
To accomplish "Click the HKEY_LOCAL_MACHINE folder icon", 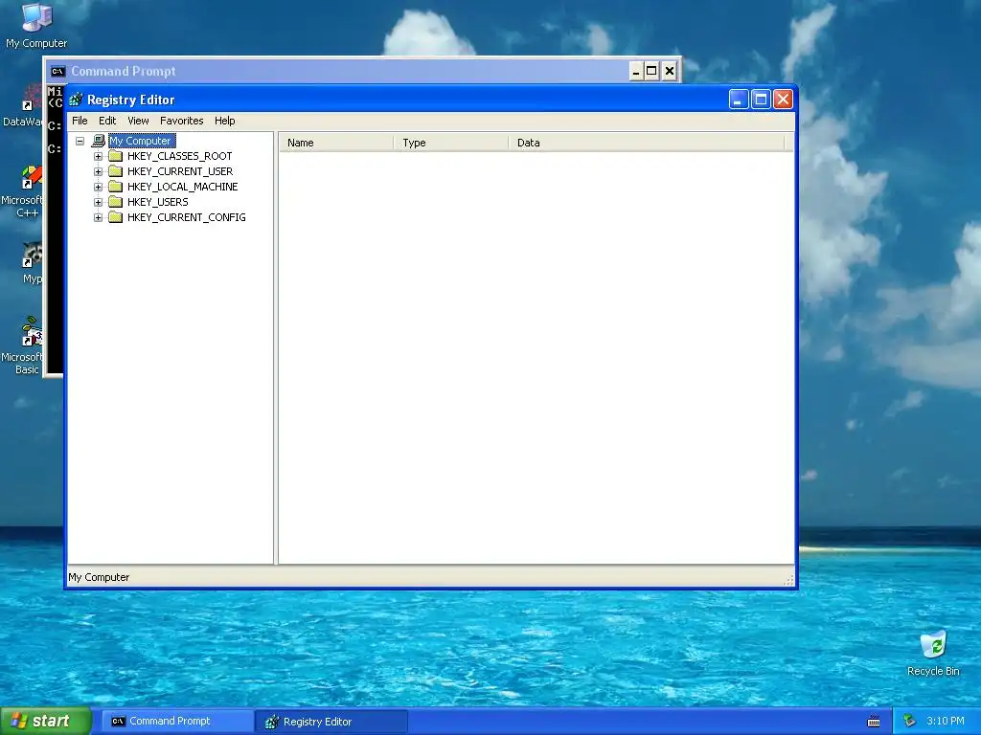I will click(x=115, y=187).
